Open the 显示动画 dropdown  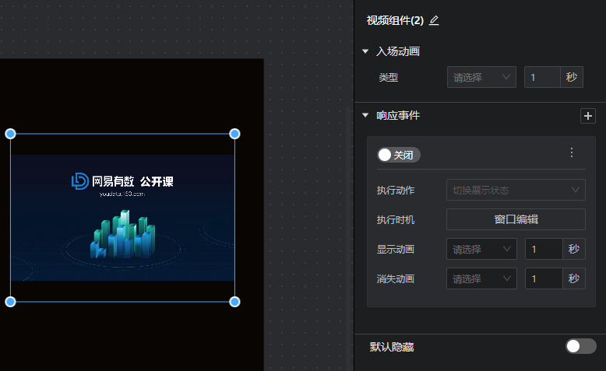(481, 249)
